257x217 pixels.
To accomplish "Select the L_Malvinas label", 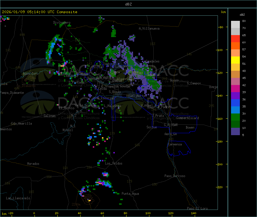I will pyautogui.click(x=113, y=106).
